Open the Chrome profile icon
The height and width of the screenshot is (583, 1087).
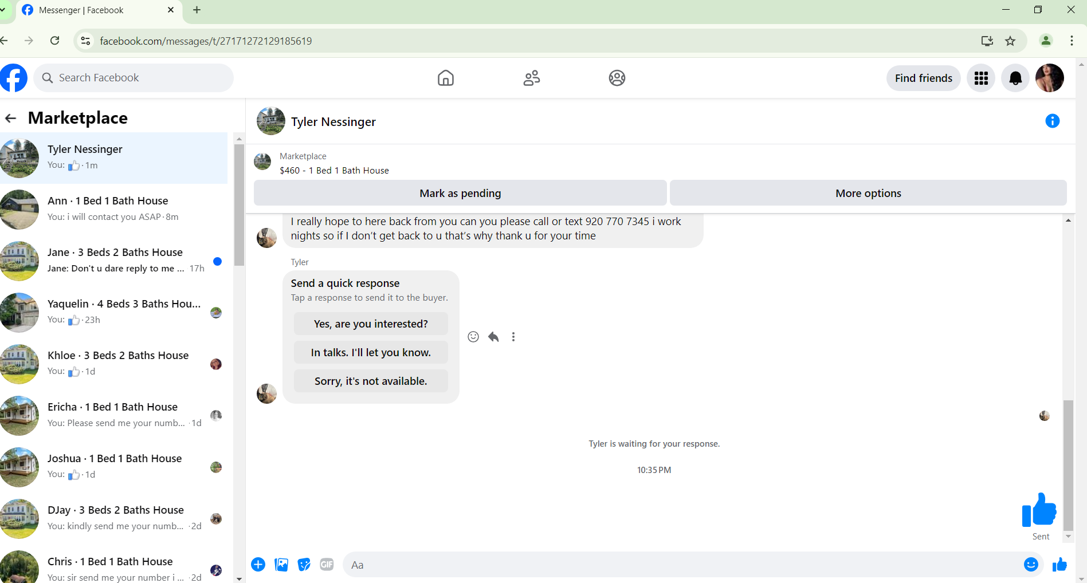click(1046, 41)
